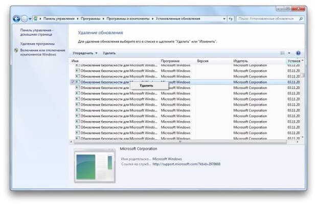This screenshot has width=317, height=205.
Task: Change view using the view icon
Action: 282,53
